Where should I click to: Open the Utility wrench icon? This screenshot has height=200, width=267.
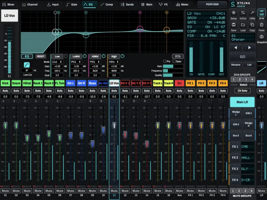pos(252,13)
